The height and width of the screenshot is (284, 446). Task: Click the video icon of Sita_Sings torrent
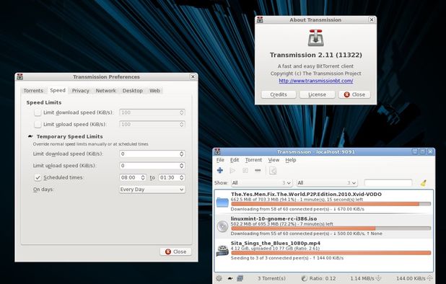(x=222, y=251)
